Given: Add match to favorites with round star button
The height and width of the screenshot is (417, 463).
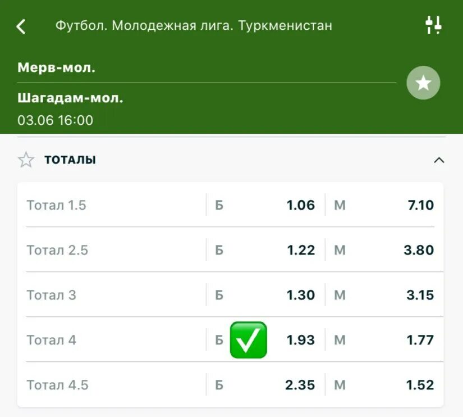Looking at the screenshot, I should point(423,83).
